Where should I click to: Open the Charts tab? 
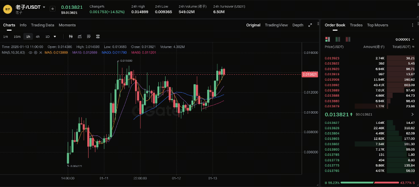9,25
